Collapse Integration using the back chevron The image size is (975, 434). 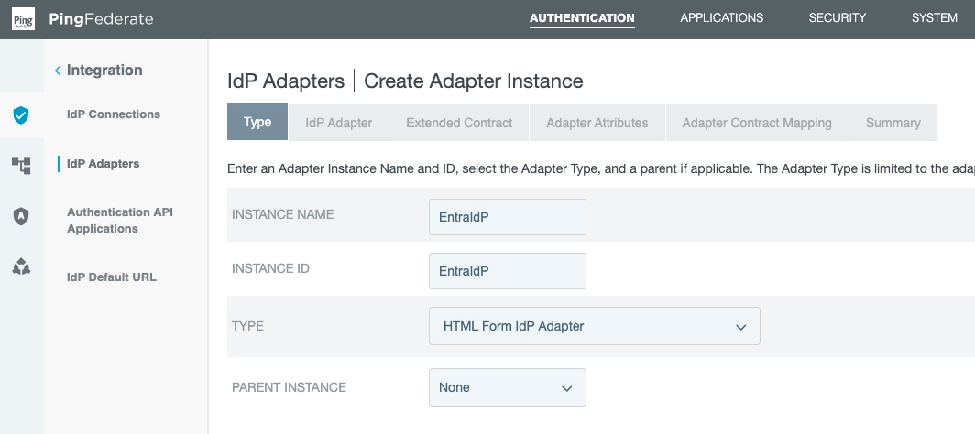click(x=58, y=71)
